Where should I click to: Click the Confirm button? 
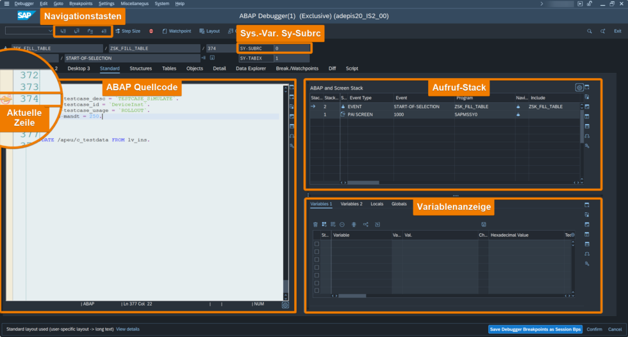(x=595, y=329)
